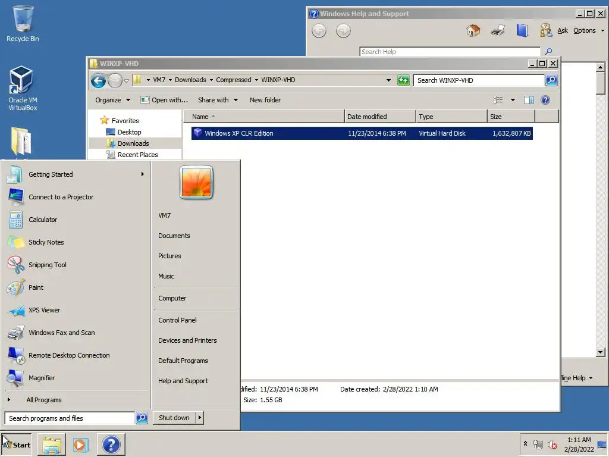This screenshot has height=457, width=609.
Task: Click the user account picture in Start menu
Action: tap(196, 182)
